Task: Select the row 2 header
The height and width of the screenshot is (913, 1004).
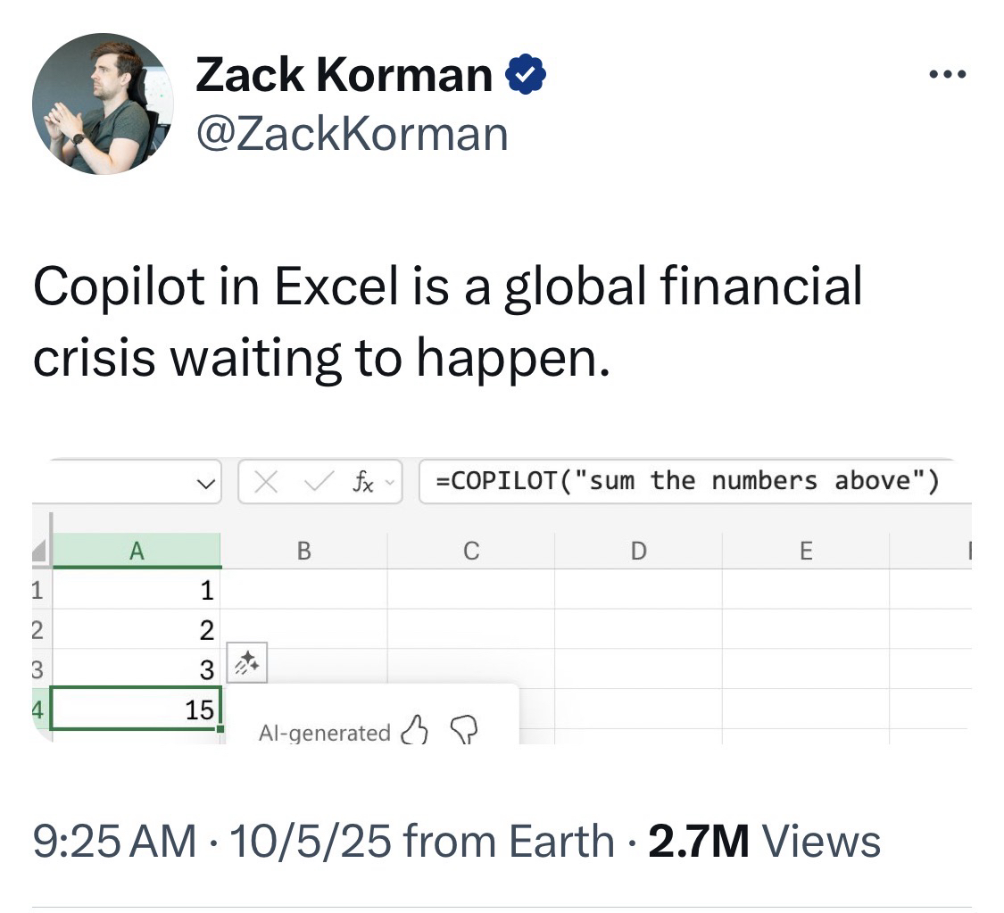Action: coord(39,630)
